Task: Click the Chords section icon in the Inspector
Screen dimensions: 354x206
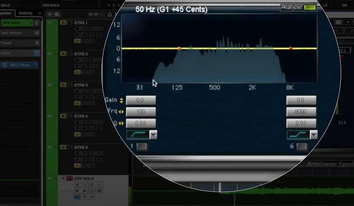Action: 37,43
